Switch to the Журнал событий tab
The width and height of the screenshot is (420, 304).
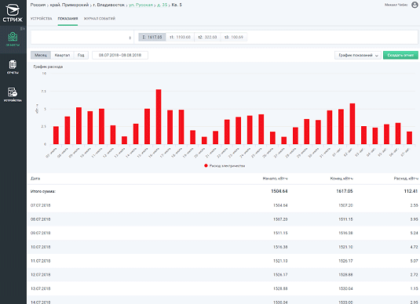pos(100,19)
